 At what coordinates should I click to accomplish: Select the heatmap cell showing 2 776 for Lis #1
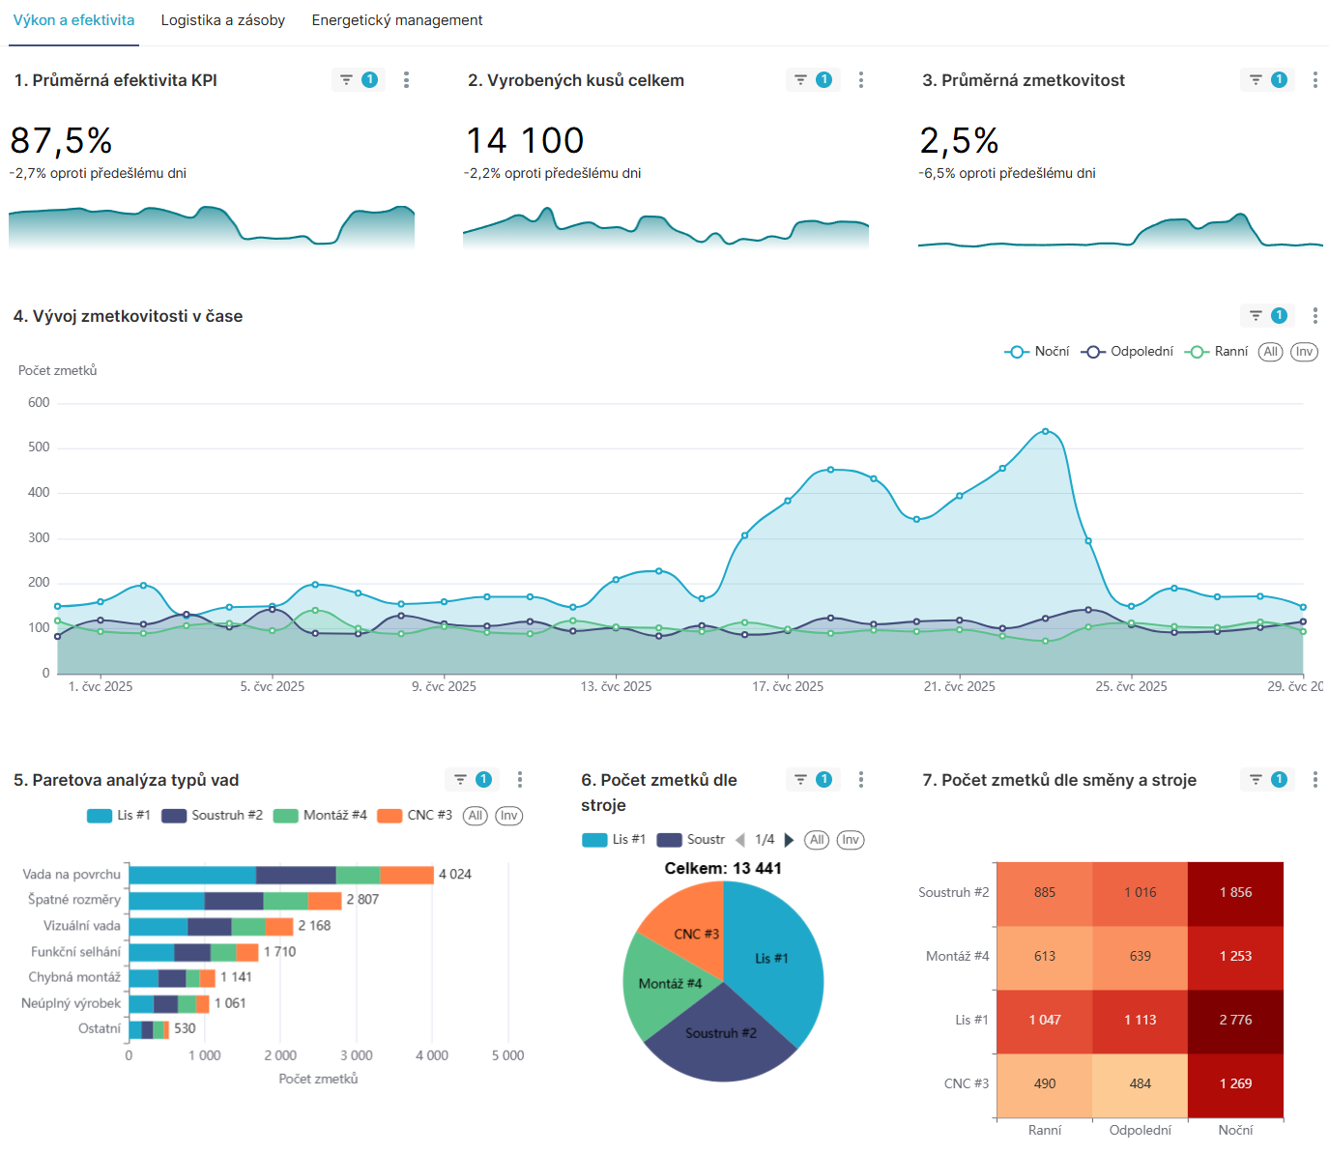[1235, 1020]
